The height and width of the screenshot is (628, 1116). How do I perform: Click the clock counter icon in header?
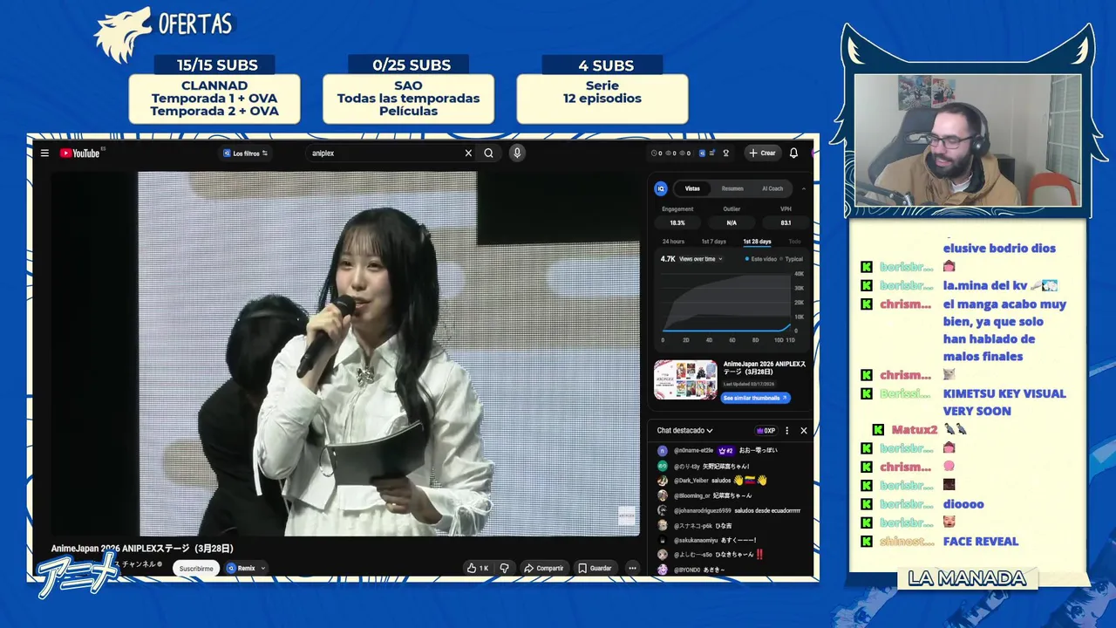click(655, 154)
